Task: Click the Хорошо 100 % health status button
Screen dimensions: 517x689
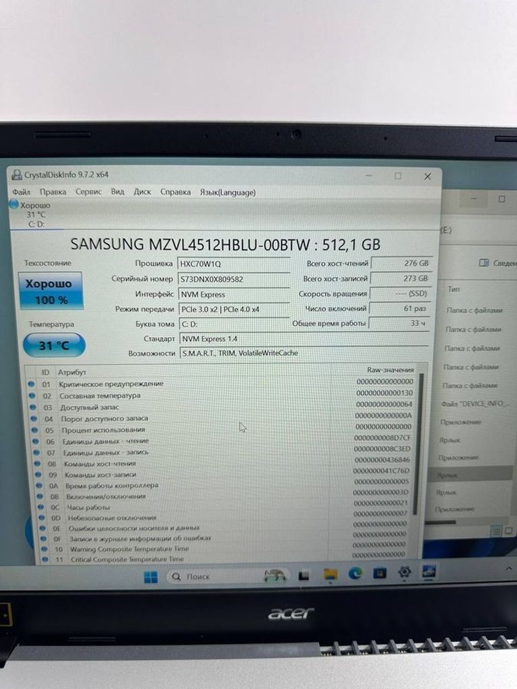Action: tap(51, 291)
